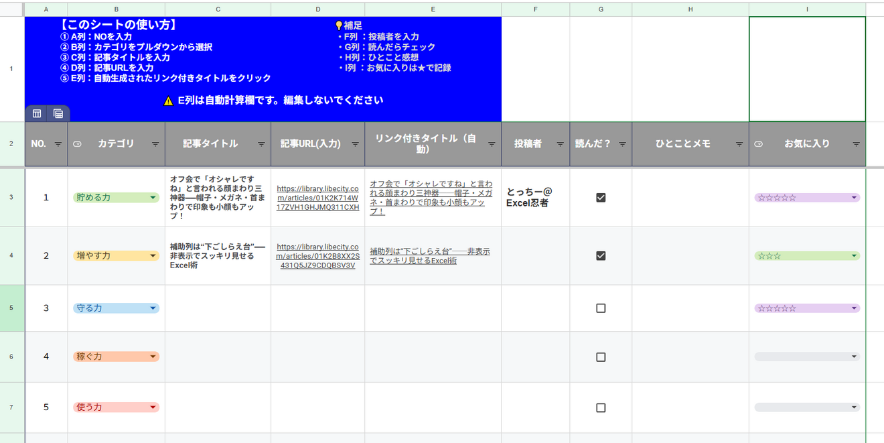884x443 pixels.
Task: Click the second table icon over the blue banner
Action: pyautogui.click(x=58, y=114)
